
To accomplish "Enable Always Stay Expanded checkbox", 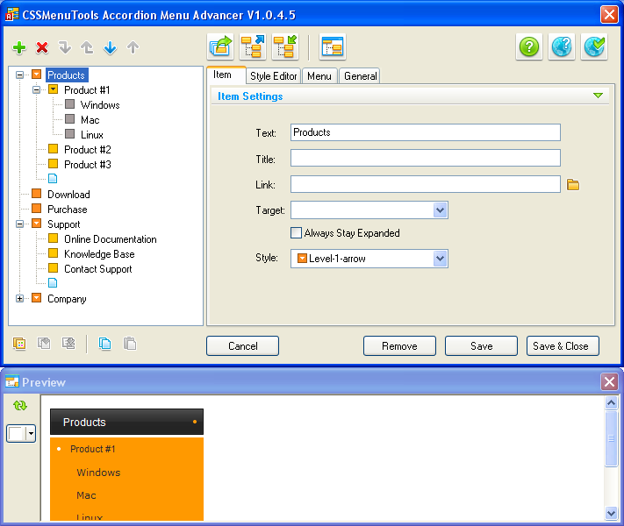I will point(297,233).
